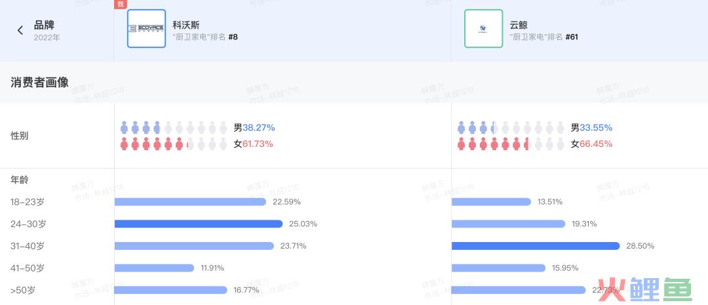Click 云鲸 18-23岁 bar at 13.51%
Screen dimensions: 708x305
click(491, 202)
